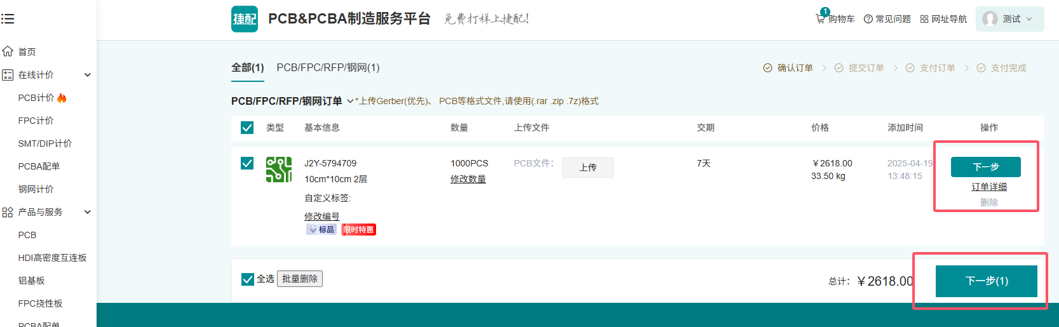Uncheck order J2Y-5794709 checkbox
This screenshot has width=1059, height=327.
point(247,163)
